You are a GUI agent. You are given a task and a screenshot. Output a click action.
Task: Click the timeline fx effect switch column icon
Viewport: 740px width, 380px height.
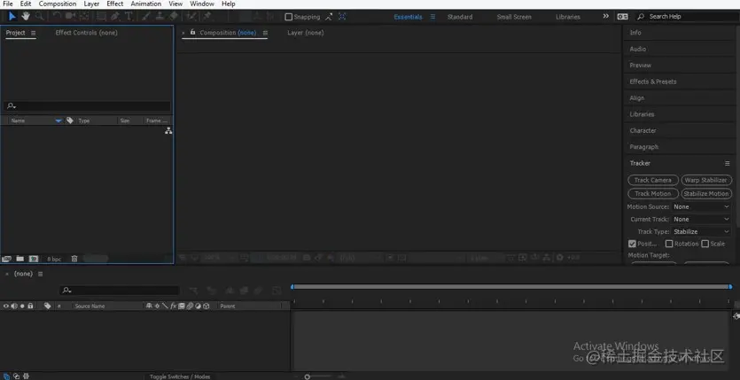[x=173, y=306]
